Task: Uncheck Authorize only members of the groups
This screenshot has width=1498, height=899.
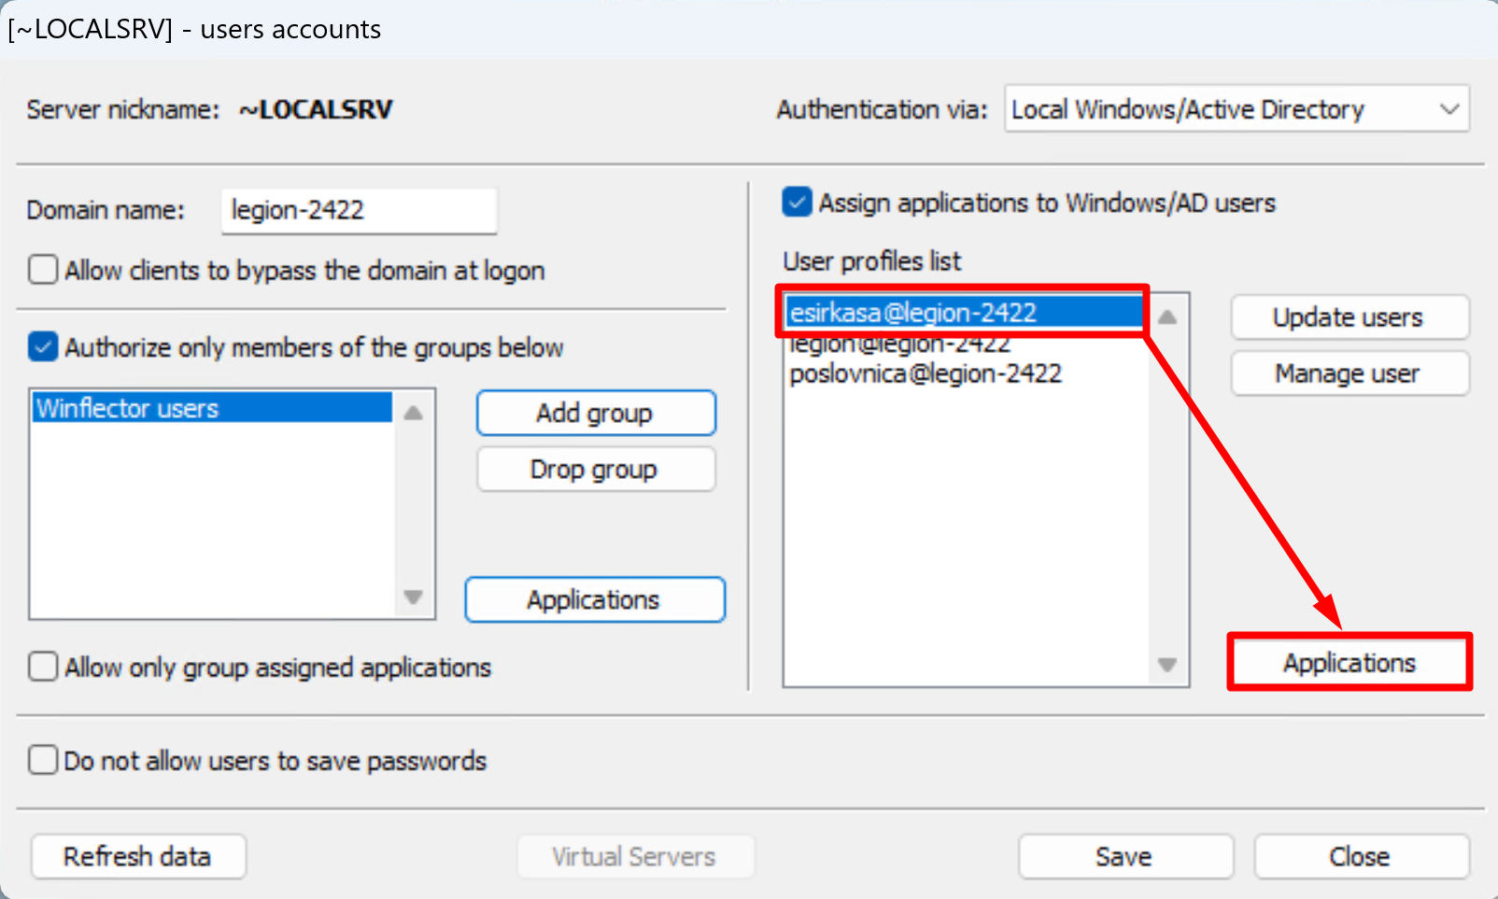Action: coord(43,347)
